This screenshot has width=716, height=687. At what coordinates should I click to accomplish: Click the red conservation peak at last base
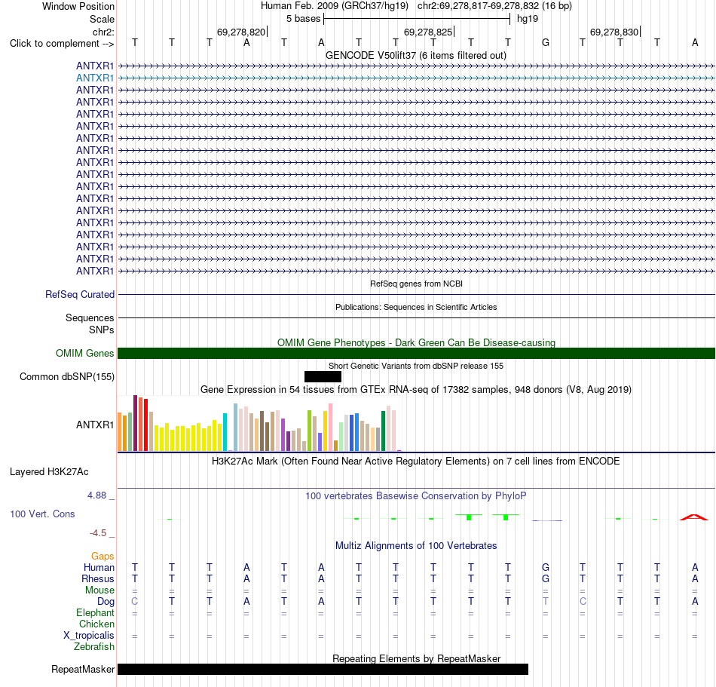(694, 517)
